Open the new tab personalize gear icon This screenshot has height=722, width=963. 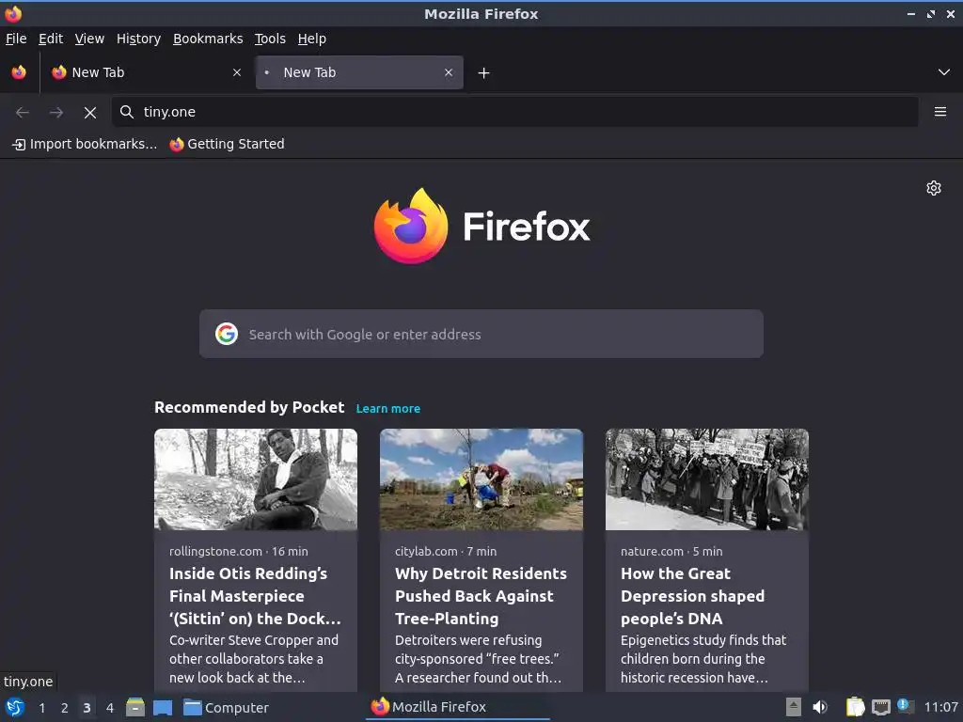click(934, 188)
